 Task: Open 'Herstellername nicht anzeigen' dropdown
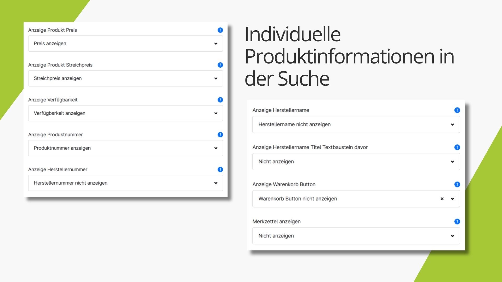(x=356, y=125)
